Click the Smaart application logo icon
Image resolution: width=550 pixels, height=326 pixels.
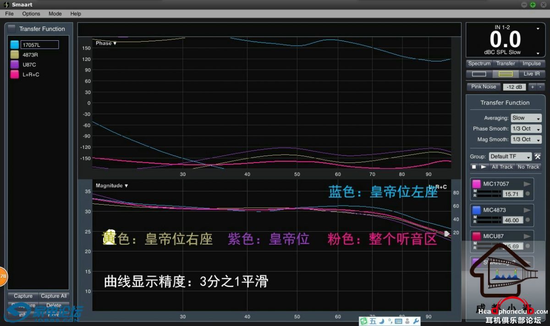(6, 5)
